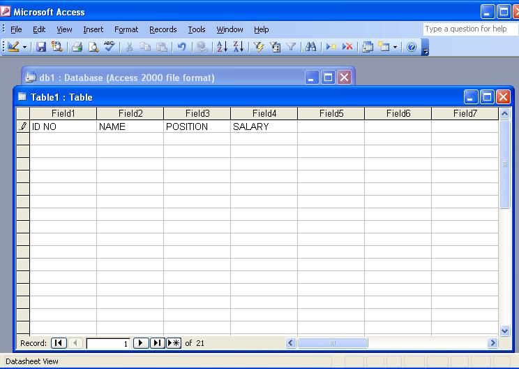Switch to Design view with View icon

tap(13, 47)
